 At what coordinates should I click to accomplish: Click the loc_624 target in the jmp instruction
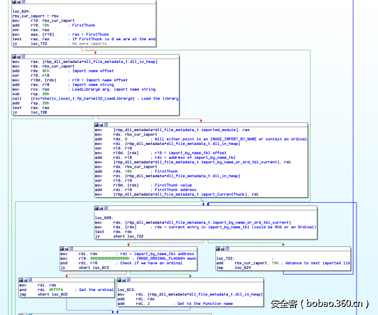(x=243, y=267)
